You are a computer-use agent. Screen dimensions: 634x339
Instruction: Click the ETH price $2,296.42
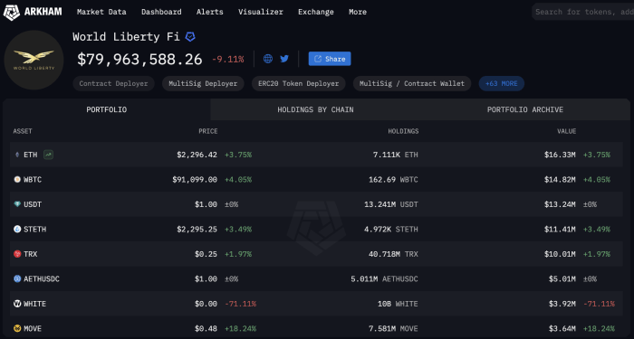(x=197, y=155)
